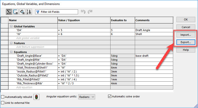Switch to Sketch Equation View icon
Image resolution: width=198 pixels, height=108 pixels.
coord(16,12)
